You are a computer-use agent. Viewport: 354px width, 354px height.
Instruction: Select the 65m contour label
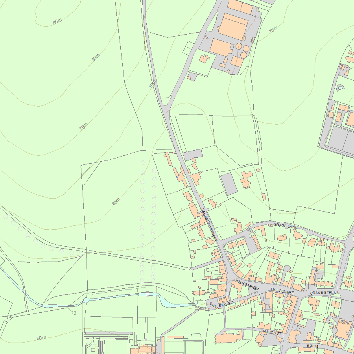click(116, 201)
